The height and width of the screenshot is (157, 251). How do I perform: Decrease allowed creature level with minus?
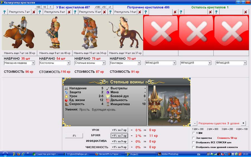click(195, 123)
